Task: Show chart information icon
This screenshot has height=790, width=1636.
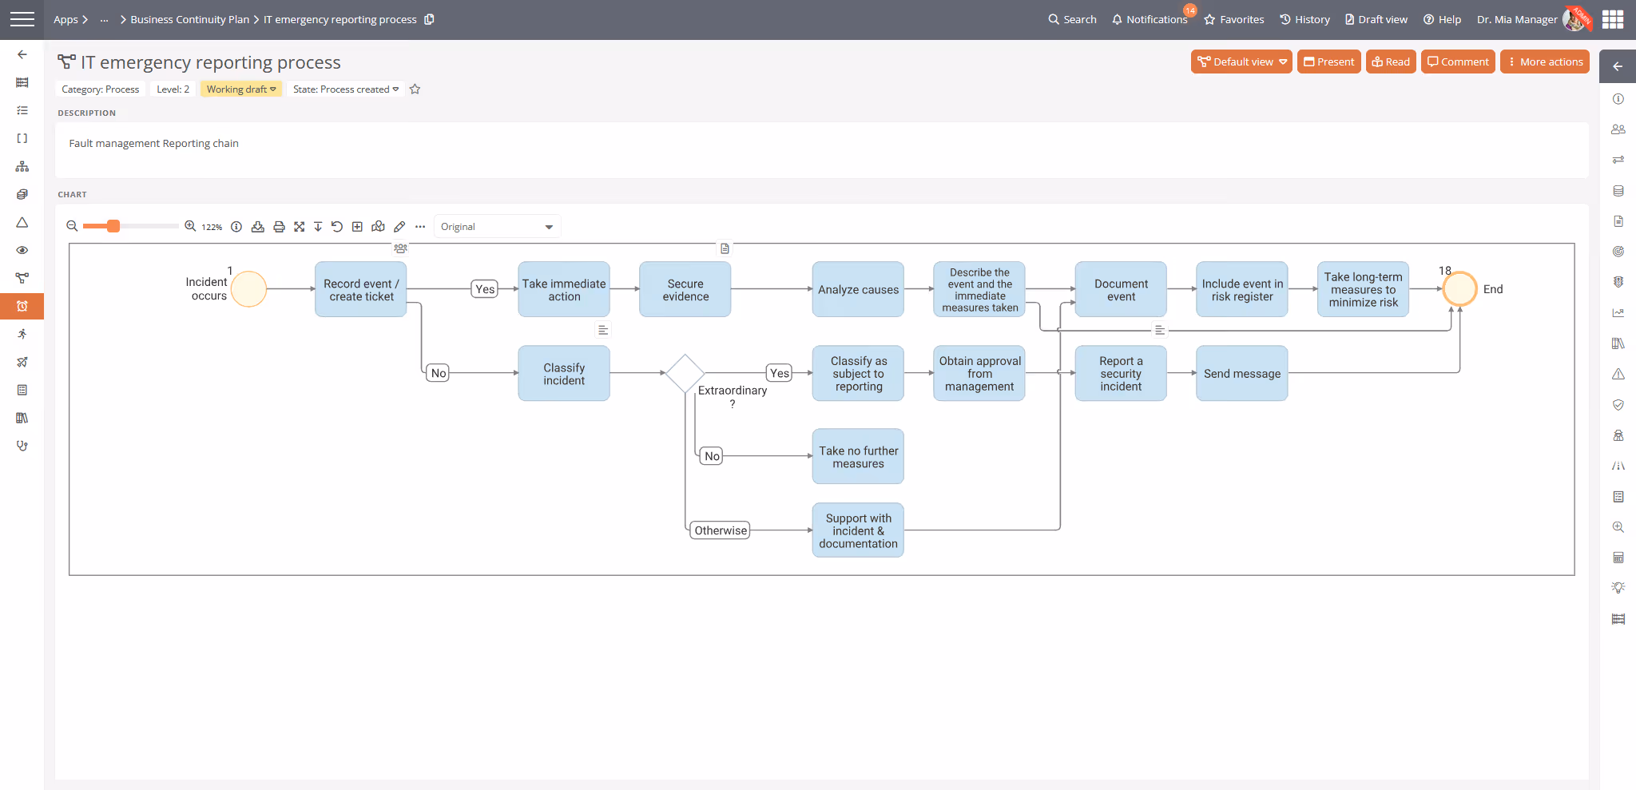Action: click(236, 227)
